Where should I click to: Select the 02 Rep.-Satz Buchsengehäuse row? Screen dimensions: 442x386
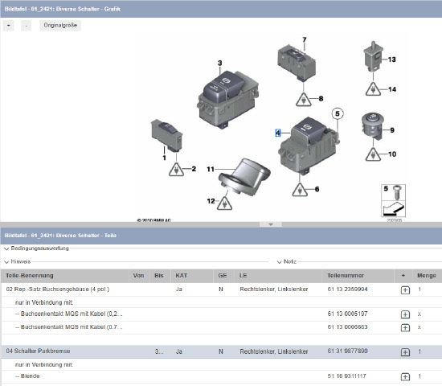coord(221,289)
